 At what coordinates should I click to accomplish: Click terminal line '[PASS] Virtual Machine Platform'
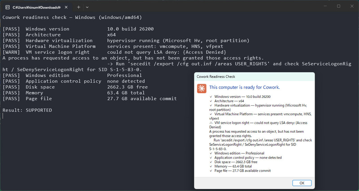point(113,47)
